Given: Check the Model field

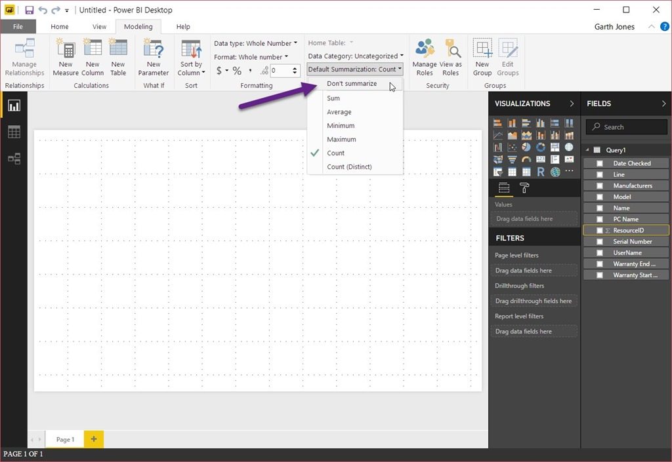Looking at the screenshot, I should coord(600,197).
